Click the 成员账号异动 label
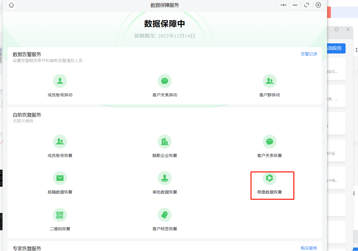 [60, 95]
